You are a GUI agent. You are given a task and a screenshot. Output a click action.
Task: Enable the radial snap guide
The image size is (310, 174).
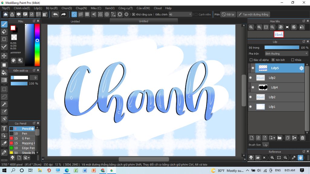coord(100,14)
